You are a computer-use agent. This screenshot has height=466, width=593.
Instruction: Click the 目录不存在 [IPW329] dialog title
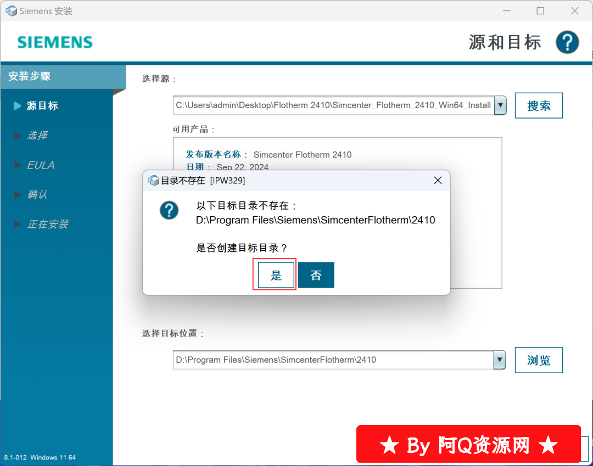point(203,181)
